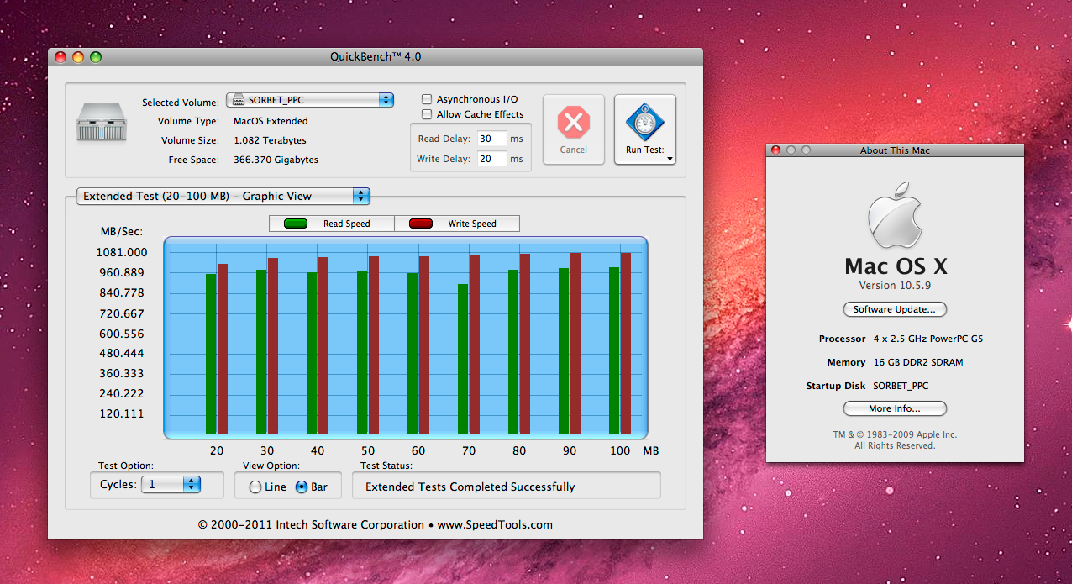Minimize QuickBench with the yellow button
This screenshot has height=584, width=1072.
coord(78,57)
